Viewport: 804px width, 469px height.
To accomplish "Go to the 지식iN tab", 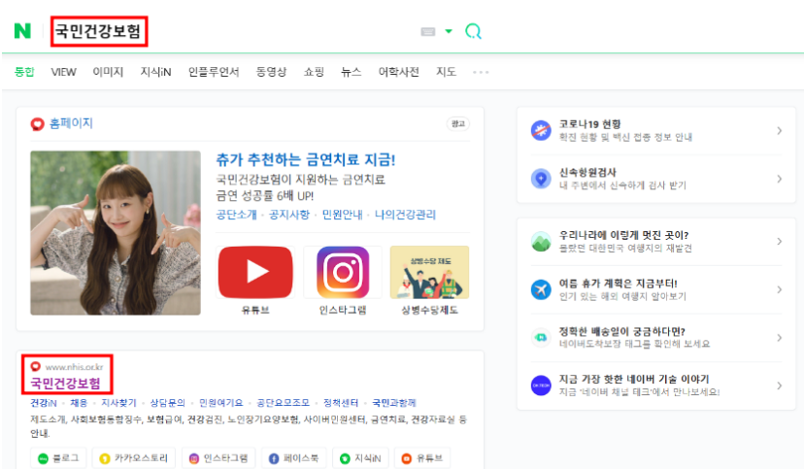I will pyautogui.click(x=155, y=72).
